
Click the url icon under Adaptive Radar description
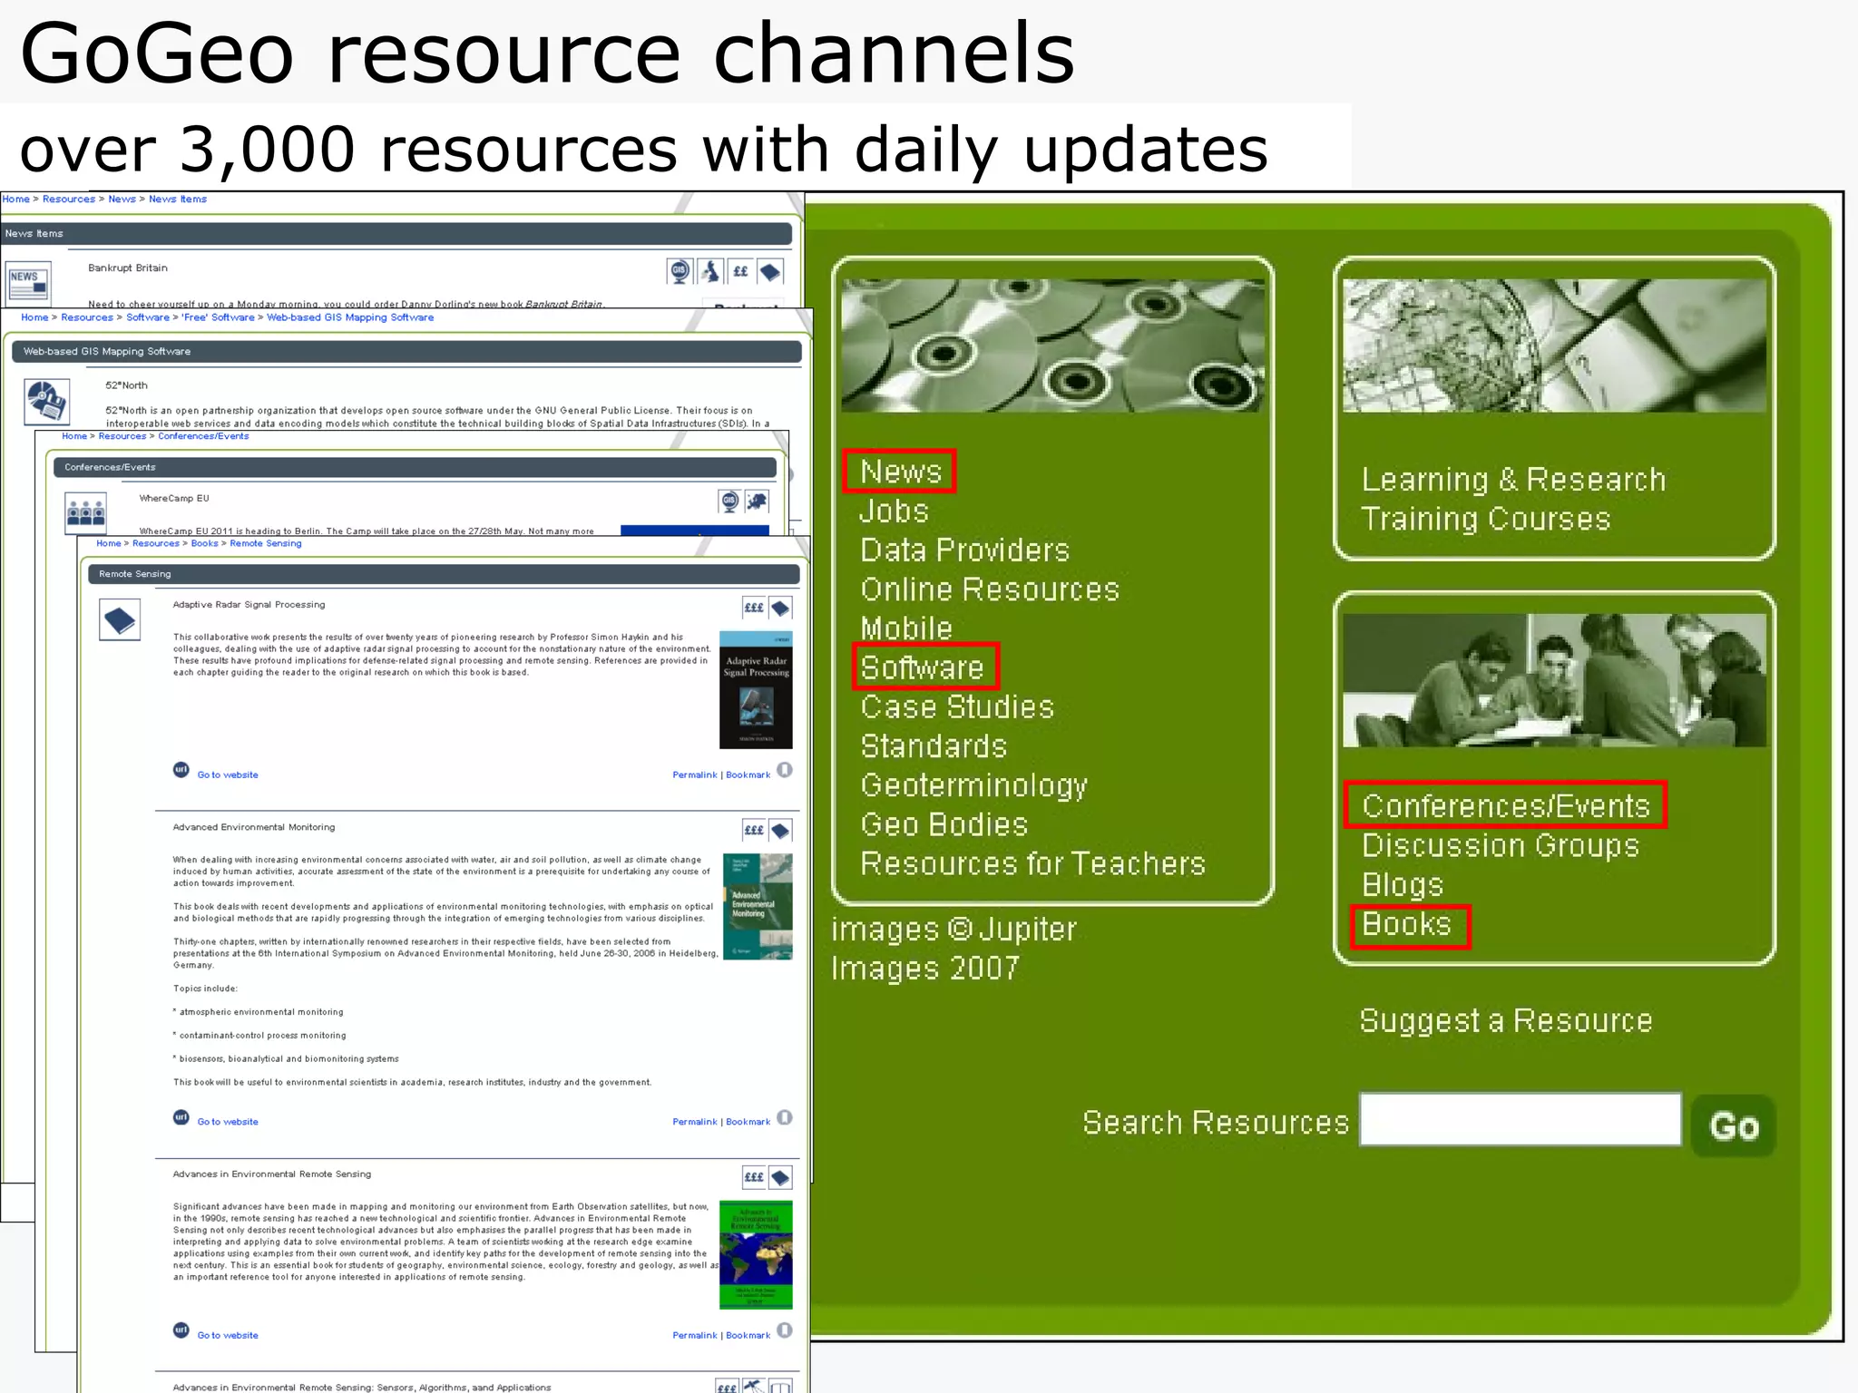[x=181, y=770]
